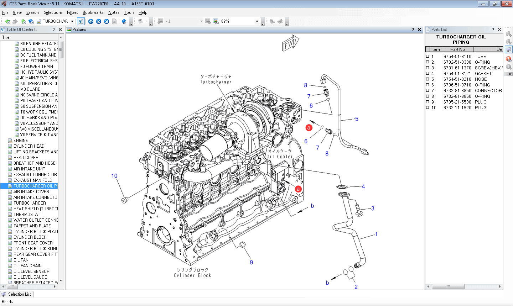
Task: Select EXHAUST MANIFOLD in Table of Contents
Action: tap(33, 180)
